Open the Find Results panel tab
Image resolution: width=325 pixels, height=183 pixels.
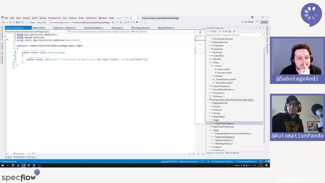pos(19,157)
